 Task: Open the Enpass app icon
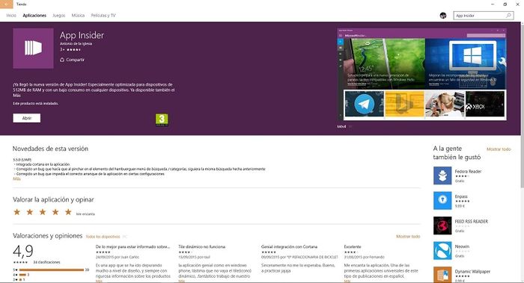tap(442, 200)
